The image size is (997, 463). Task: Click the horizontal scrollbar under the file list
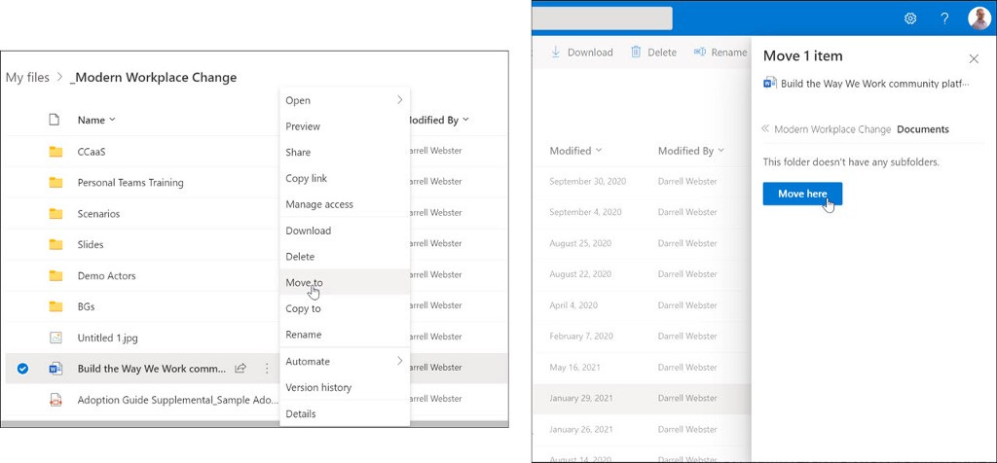[x=254, y=423]
